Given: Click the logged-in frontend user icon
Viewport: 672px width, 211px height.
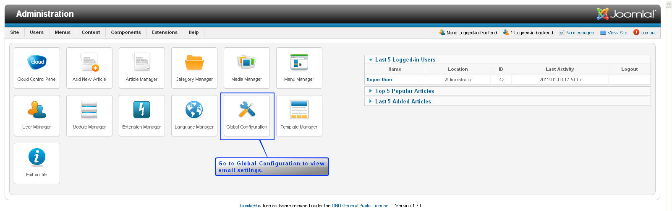Looking at the screenshot, I should pos(442,32).
